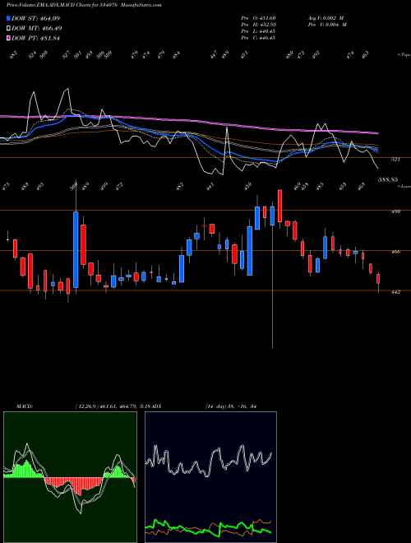This screenshot has width=411, height=543.
Task: Click the 'Pre O: 451.60' value
Action: pyautogui.click(x=258, y=18)
